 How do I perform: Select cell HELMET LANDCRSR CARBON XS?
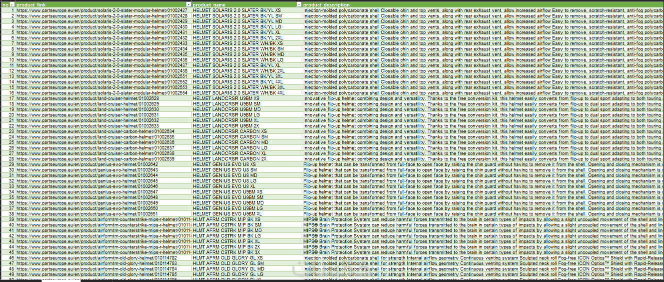point(247,131)
